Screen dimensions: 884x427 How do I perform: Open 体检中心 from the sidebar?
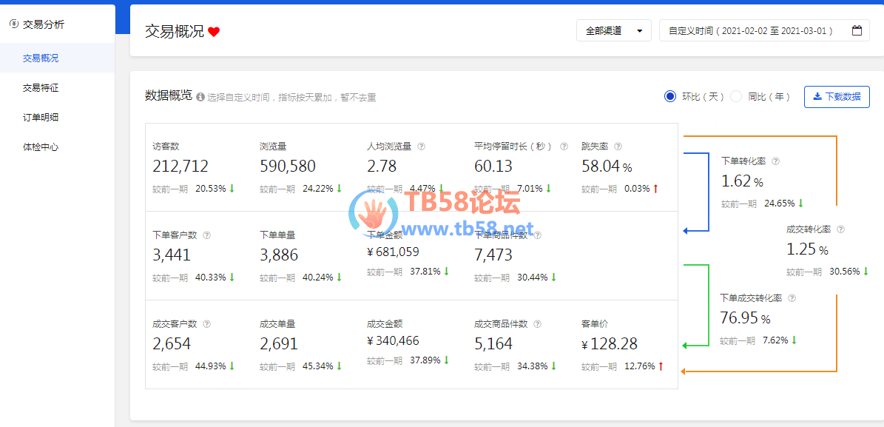pyautogui.click(x=41, y=147)
